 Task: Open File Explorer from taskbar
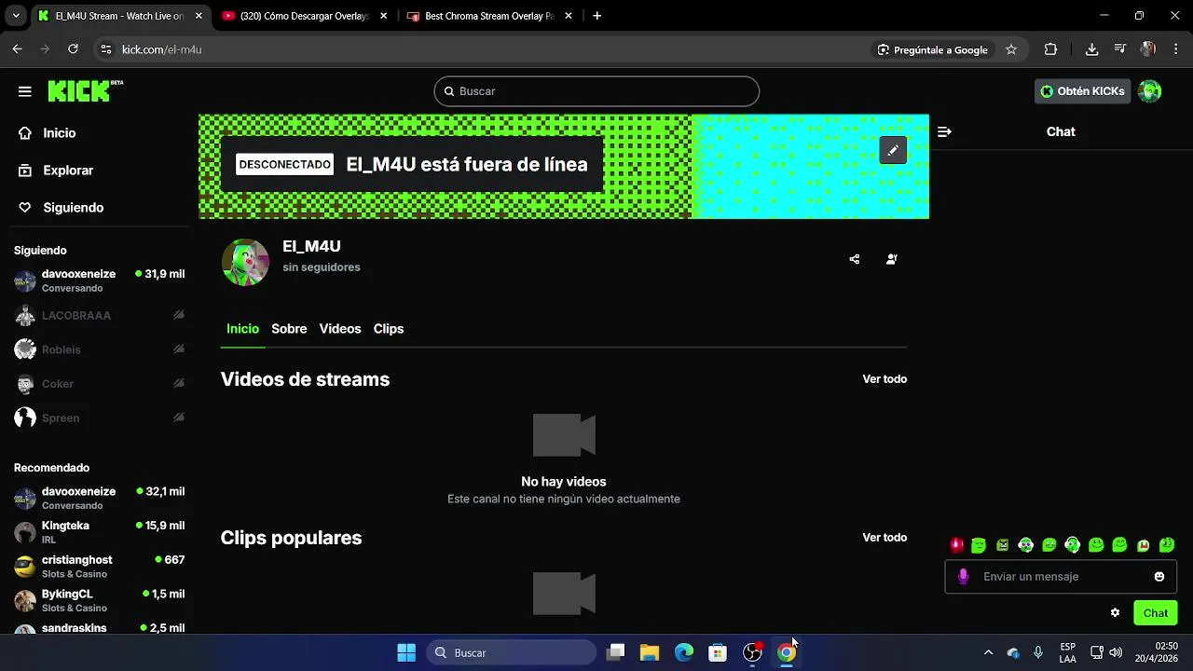tap(650, 652)
